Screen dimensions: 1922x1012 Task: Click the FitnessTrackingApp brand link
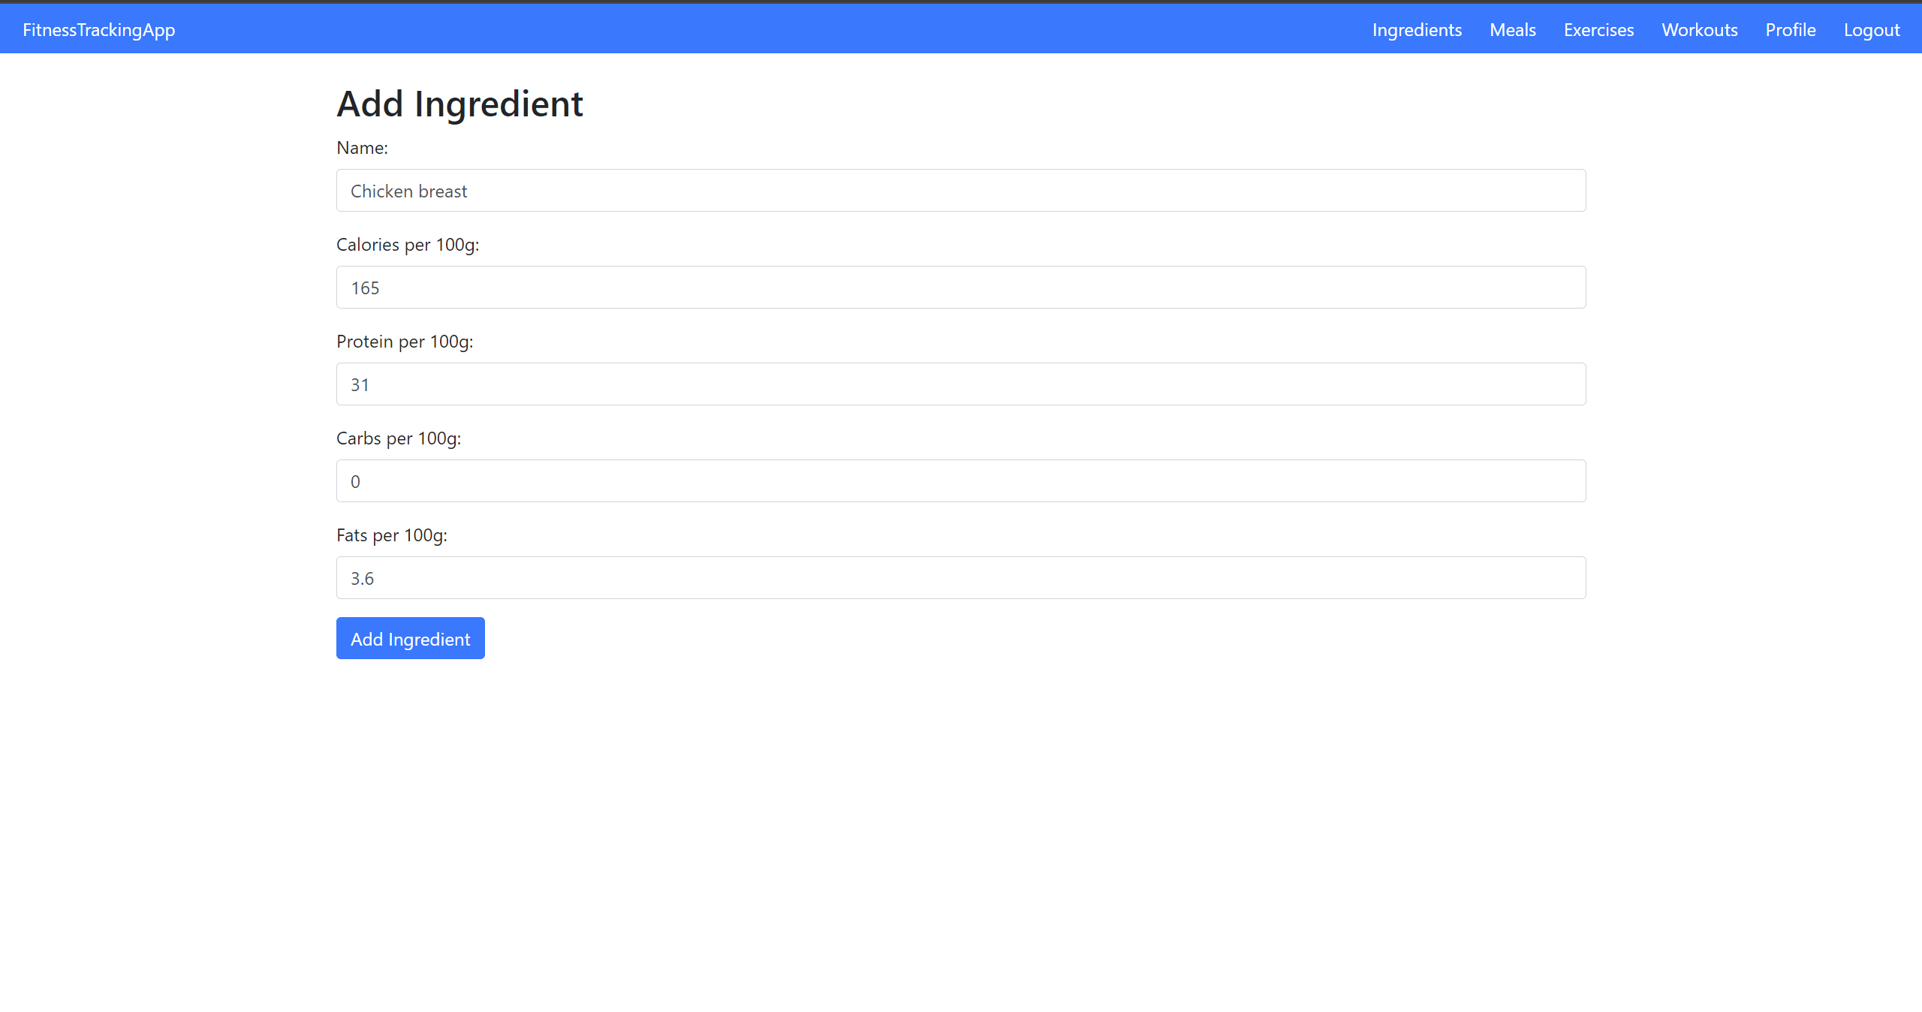[x=99, y=30]
